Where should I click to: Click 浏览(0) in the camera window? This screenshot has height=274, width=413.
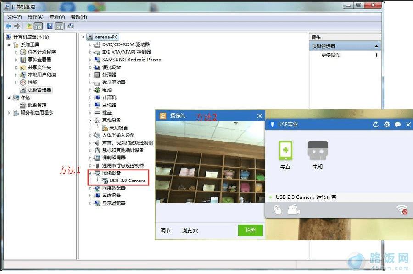click(190, 230)
